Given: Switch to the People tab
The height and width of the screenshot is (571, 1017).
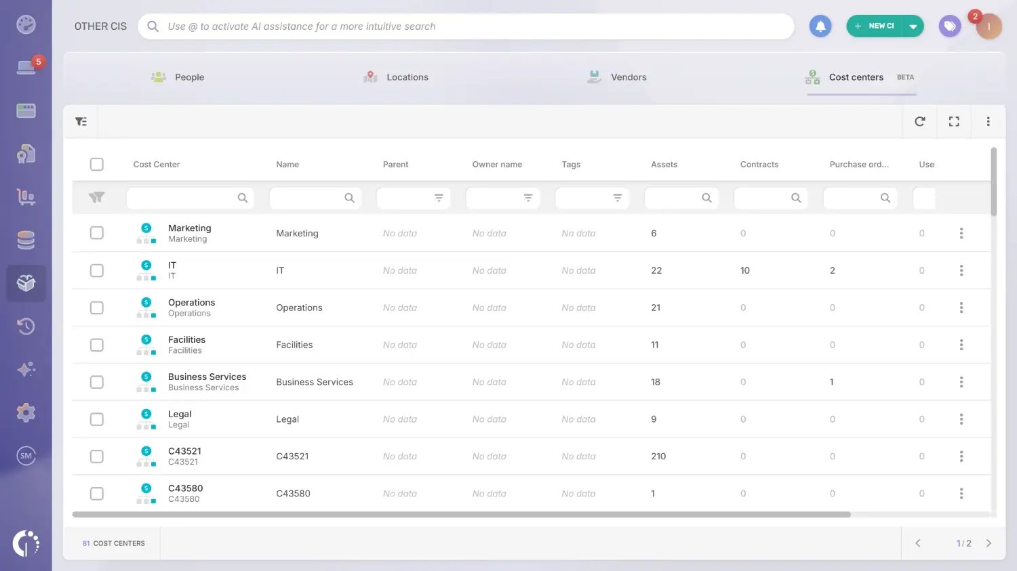Looking at the screenshot, I should (x=178, y=77).
